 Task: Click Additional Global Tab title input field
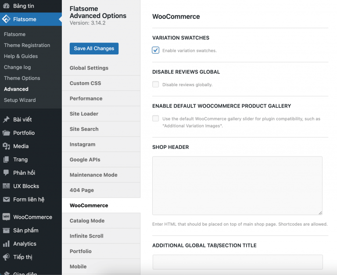point(238,262)
